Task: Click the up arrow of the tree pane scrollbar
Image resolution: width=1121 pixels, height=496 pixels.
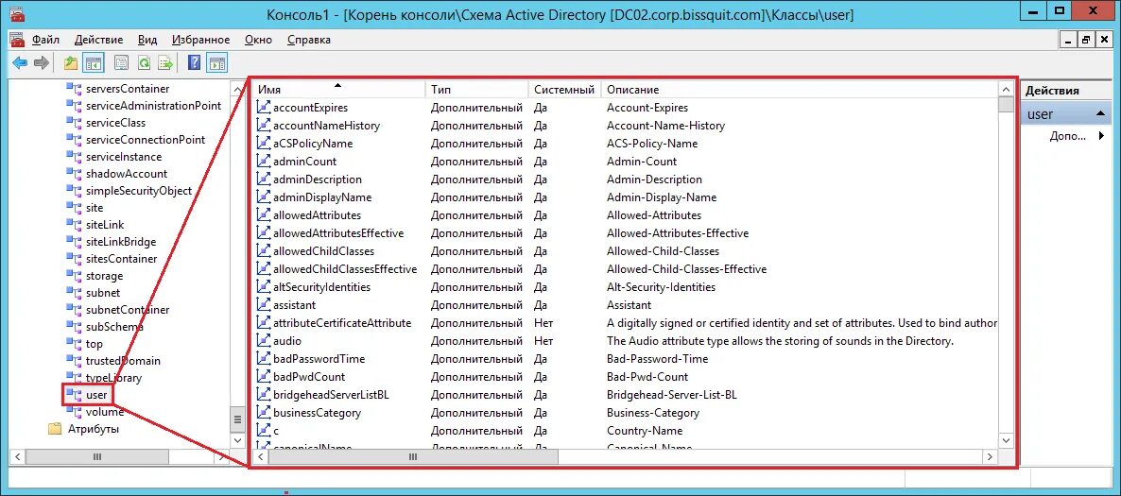Action: point(237,89)
